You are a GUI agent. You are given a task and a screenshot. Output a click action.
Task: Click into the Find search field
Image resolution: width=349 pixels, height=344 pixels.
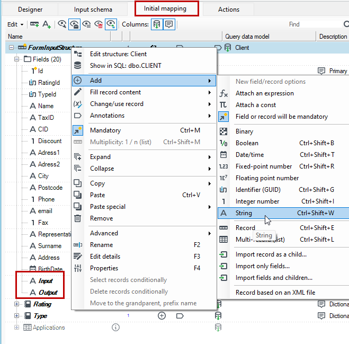pos(316,24)
